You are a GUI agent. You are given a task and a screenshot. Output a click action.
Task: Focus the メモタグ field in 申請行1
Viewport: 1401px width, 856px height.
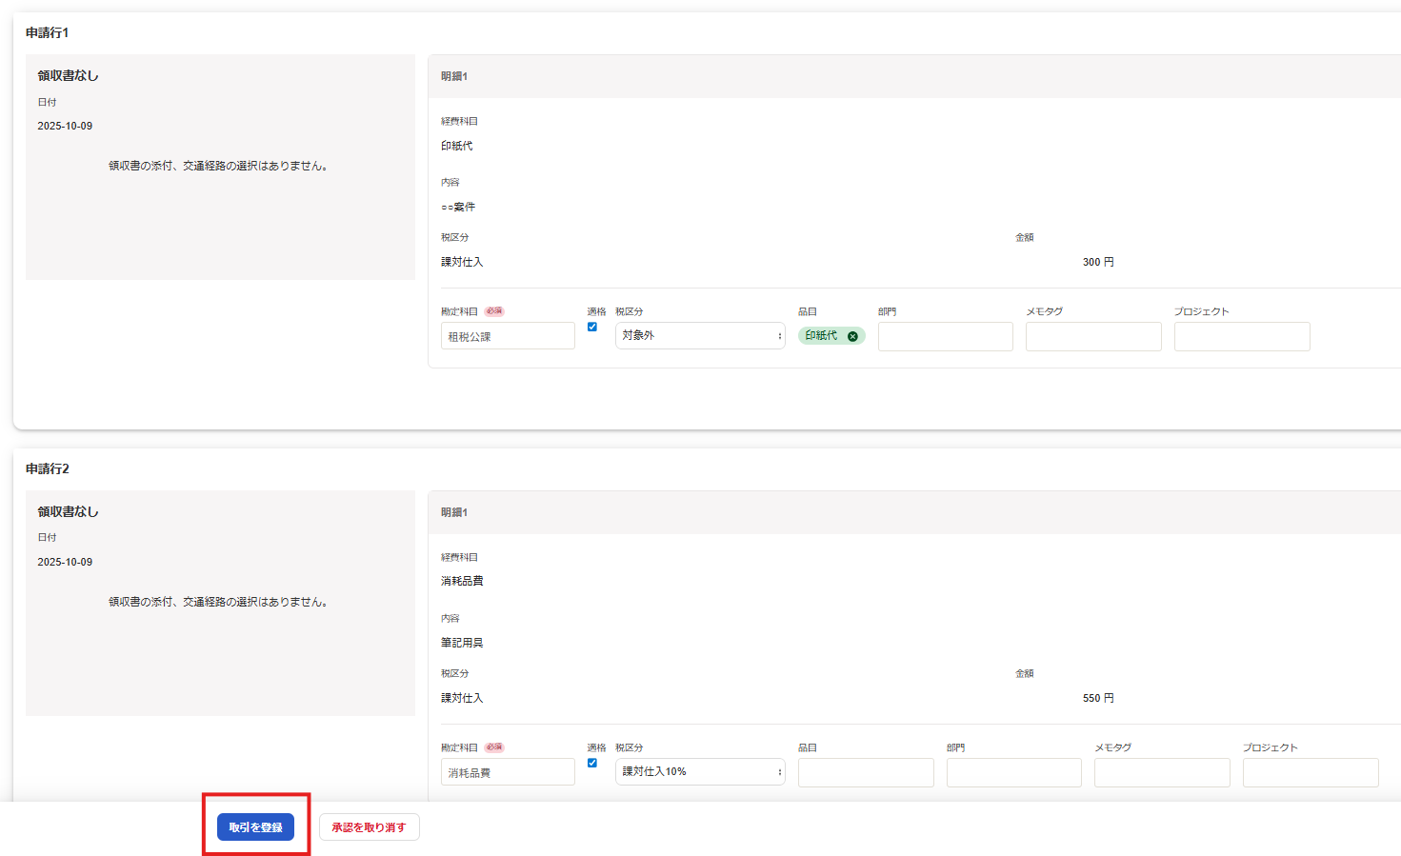pos(1093,336)
